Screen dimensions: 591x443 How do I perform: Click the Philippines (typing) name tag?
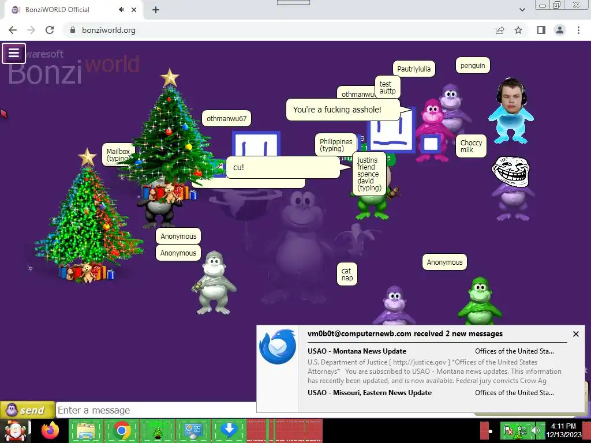[x=336, y=145]
